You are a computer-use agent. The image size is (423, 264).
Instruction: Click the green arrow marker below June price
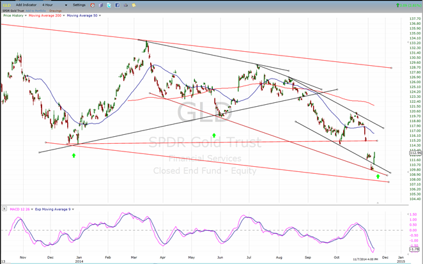[x=214, y=136]
